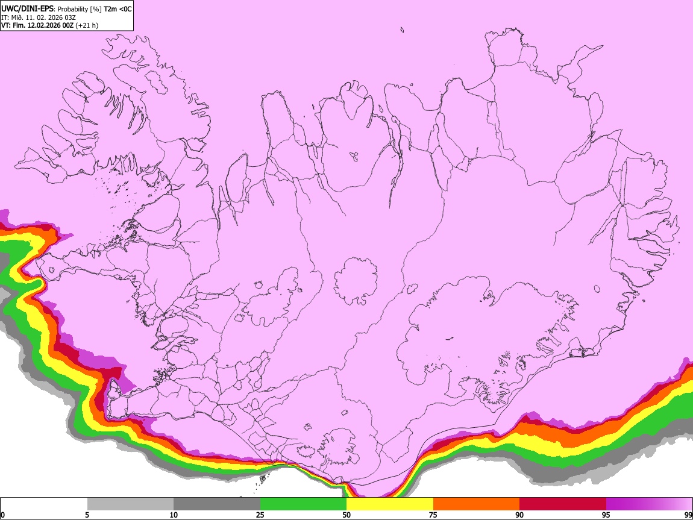Click the green 25–50 legend segment
The height and width of the screenshot is (520, 693).
point(303,504)
